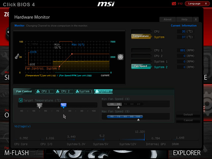
Task: Click the System/12V voltage reading 12.320
Action: point(140,132)
